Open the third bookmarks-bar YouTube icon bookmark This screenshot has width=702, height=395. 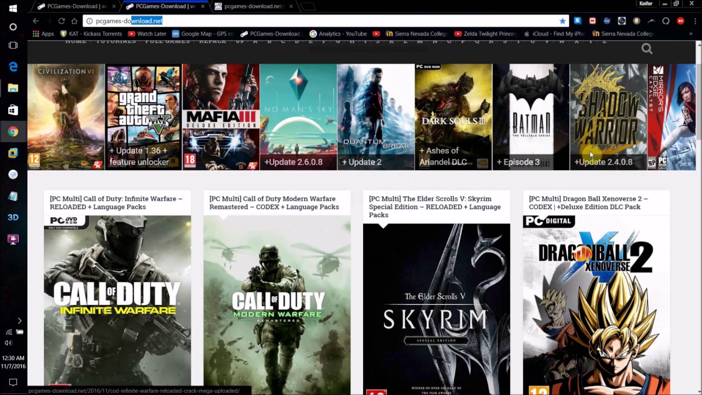tap(376, 33)
